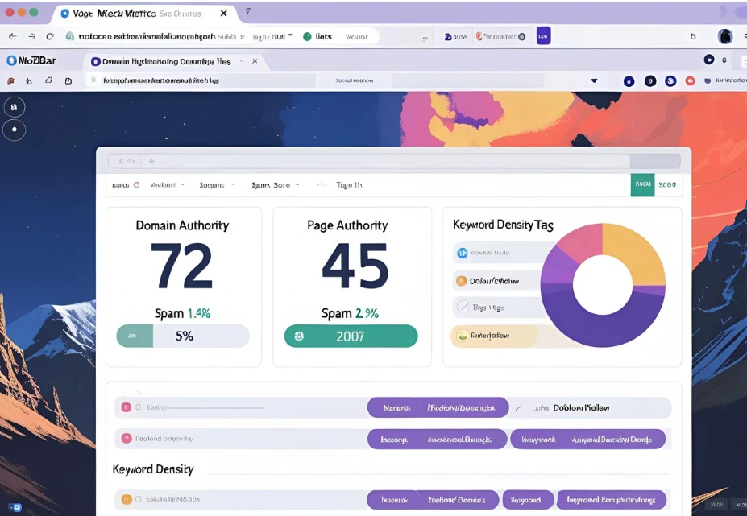Click the purple extension button in browser toolbar
Image resolution: width=747 pixels, height=516 pixels.
coord(544,36)
